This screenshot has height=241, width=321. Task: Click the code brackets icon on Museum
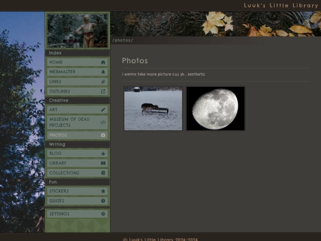103,123
